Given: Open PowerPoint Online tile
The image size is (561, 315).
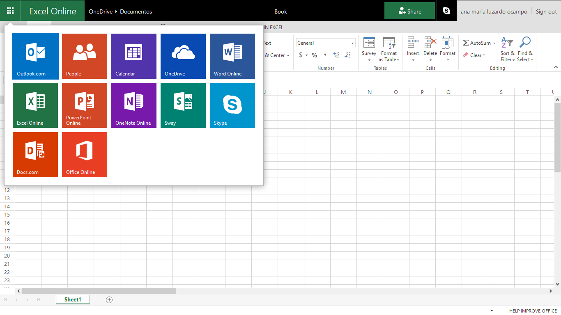Looking at the screenshot, I should 85,105.
